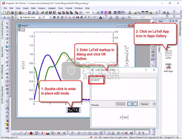Click the LaTeX markup text field containing x[au]
This screenshot has height=139, width=182.
124,89
